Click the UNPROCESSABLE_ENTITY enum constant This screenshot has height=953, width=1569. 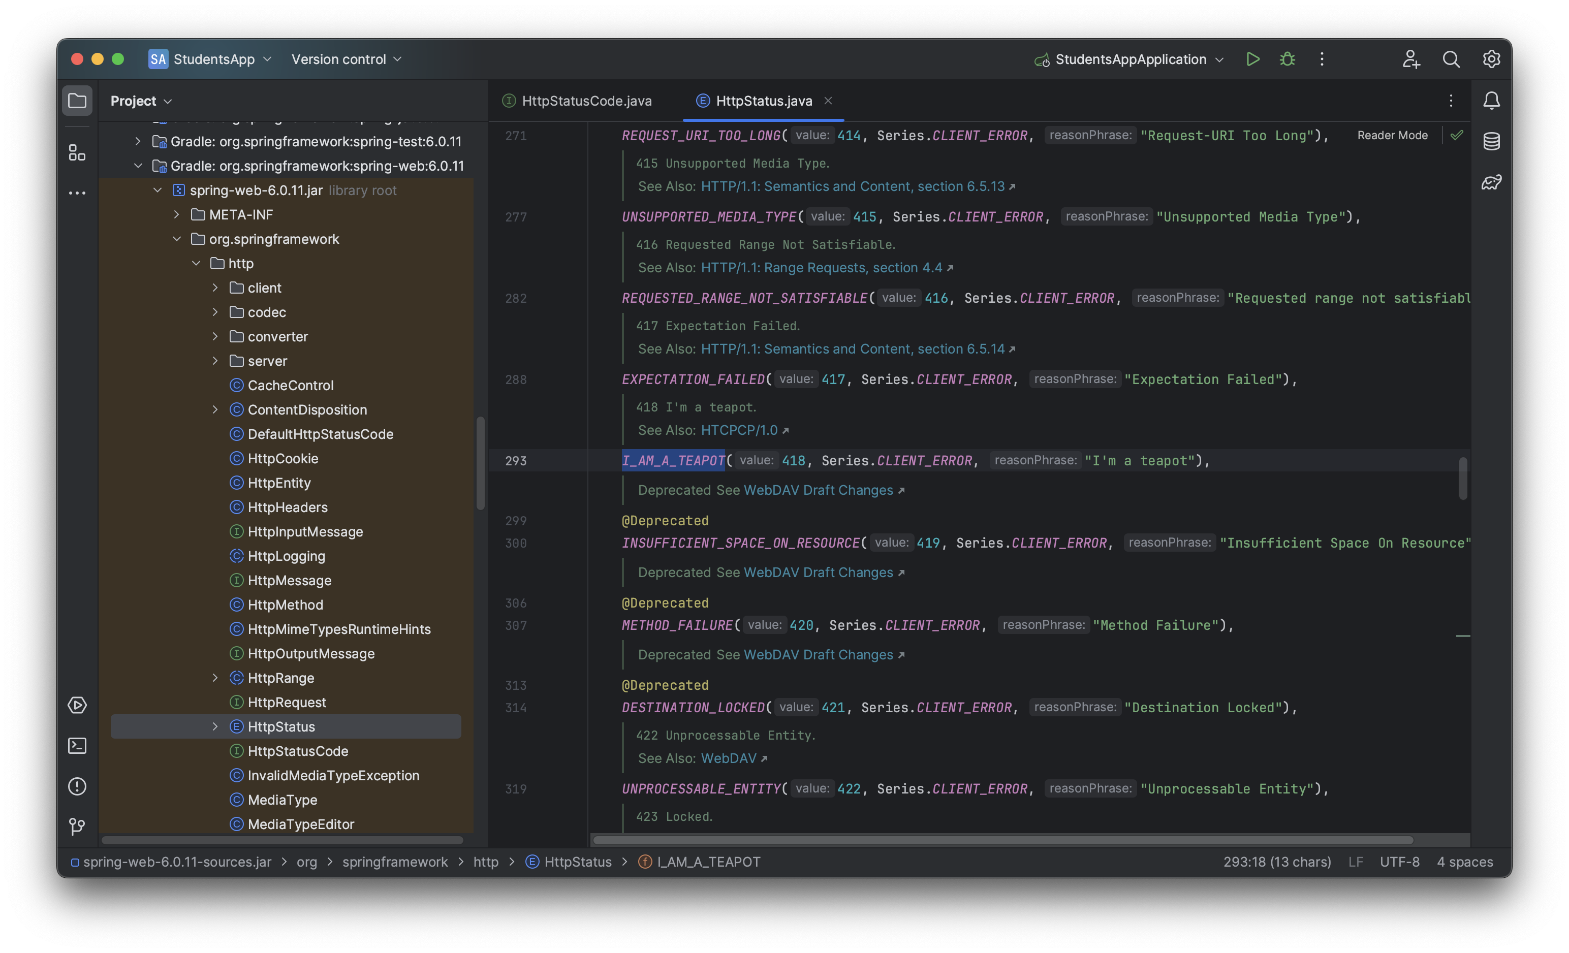(x=701, y=789)
